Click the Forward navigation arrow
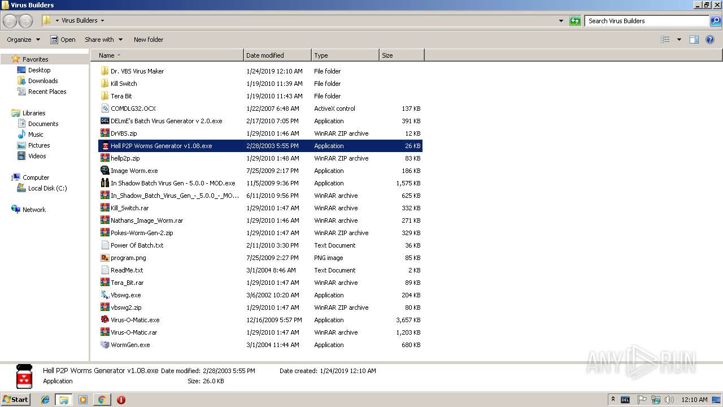This screenshot has width=723, height=407. coord(26,21)
